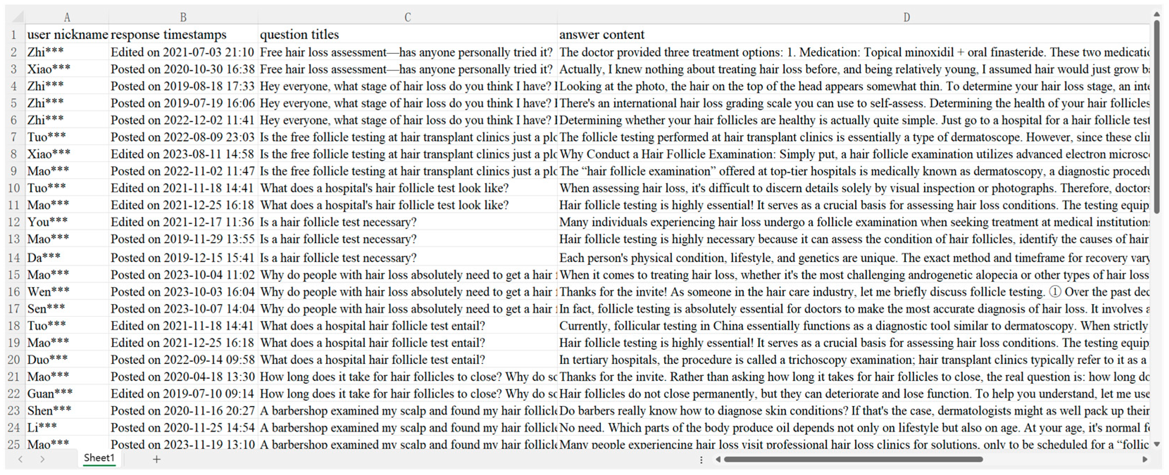Click the three-dot scrollbar splitter handle
This screenshot has width=1169, height=475.
pos(701,460)
